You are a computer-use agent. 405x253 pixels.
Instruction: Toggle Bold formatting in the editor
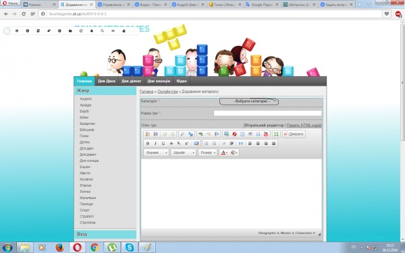(x=148, y=143)
